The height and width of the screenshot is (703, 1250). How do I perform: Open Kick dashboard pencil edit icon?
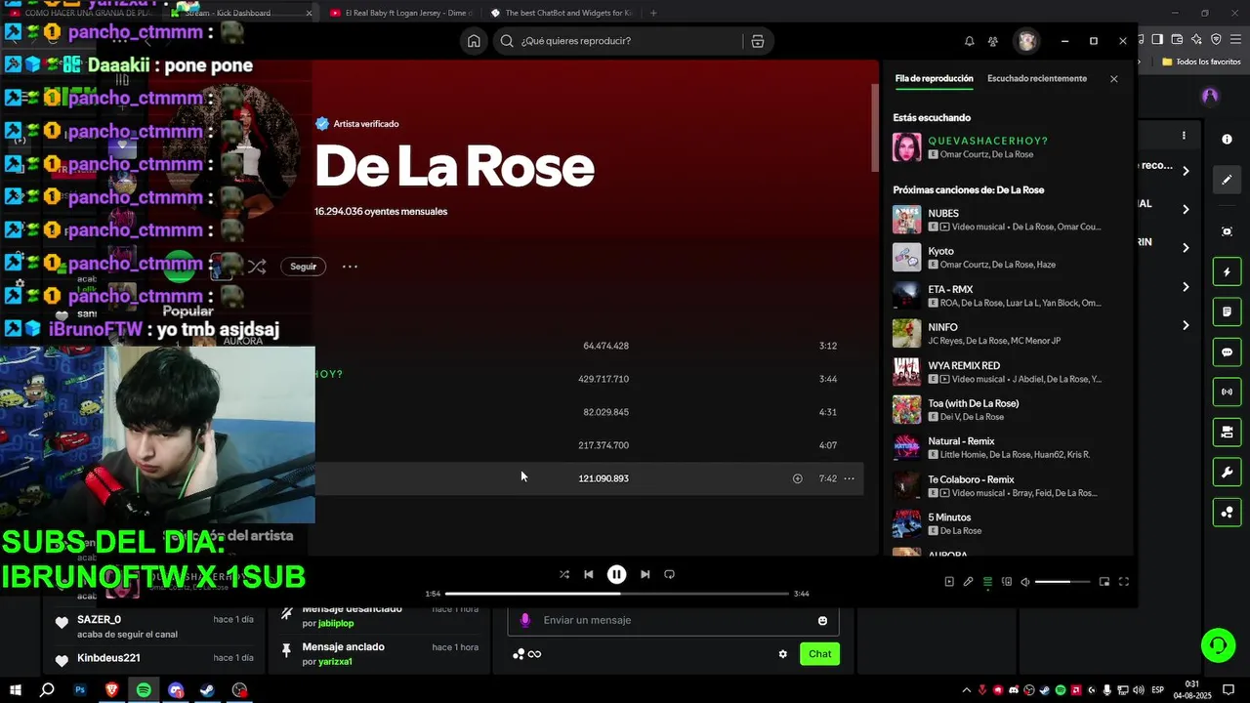click(x=1227, y=180)
